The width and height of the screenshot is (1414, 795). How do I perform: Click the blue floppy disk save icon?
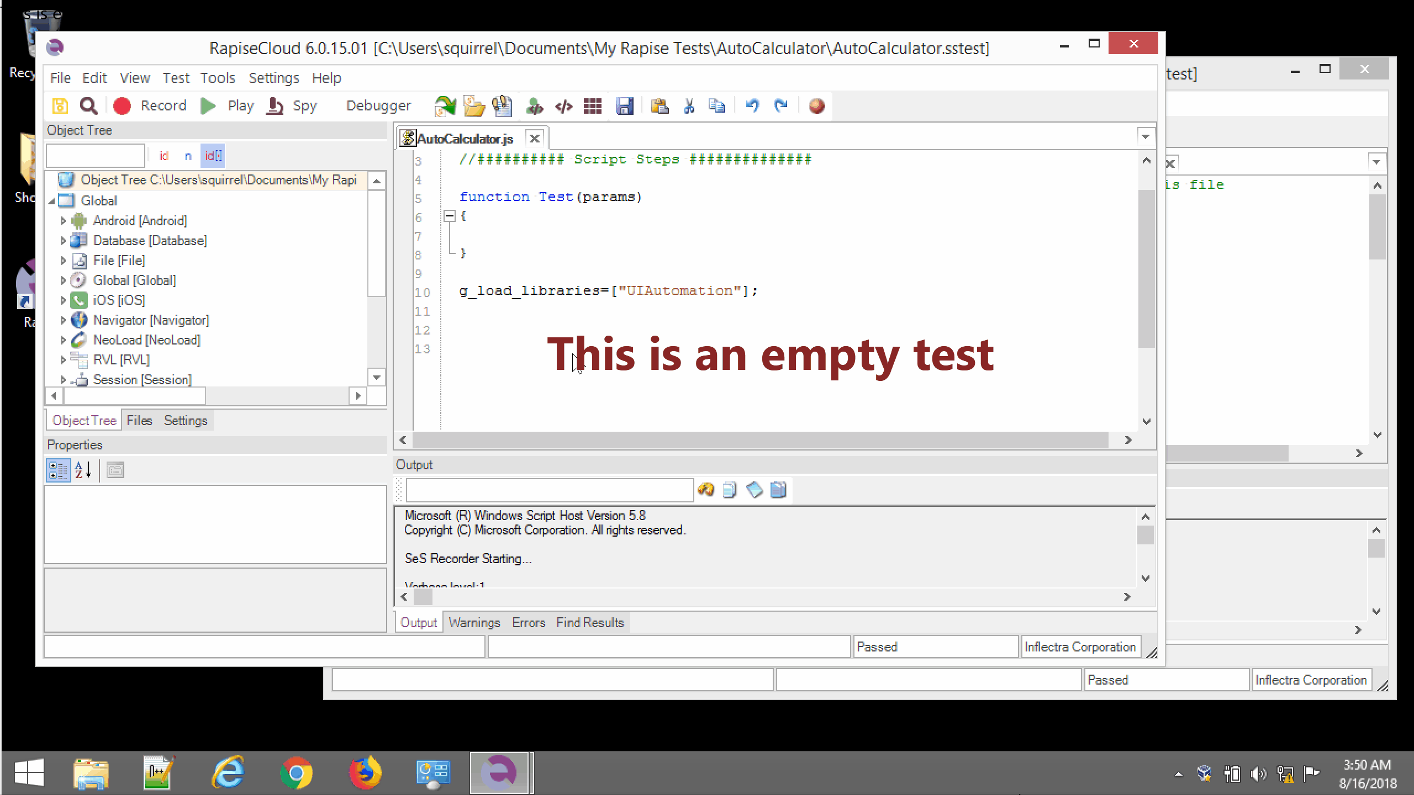[x=624, y=105]
